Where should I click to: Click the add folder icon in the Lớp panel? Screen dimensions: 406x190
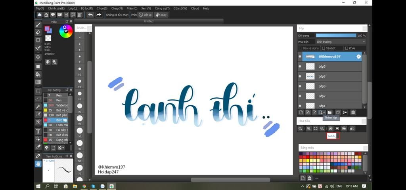[329, 112]
